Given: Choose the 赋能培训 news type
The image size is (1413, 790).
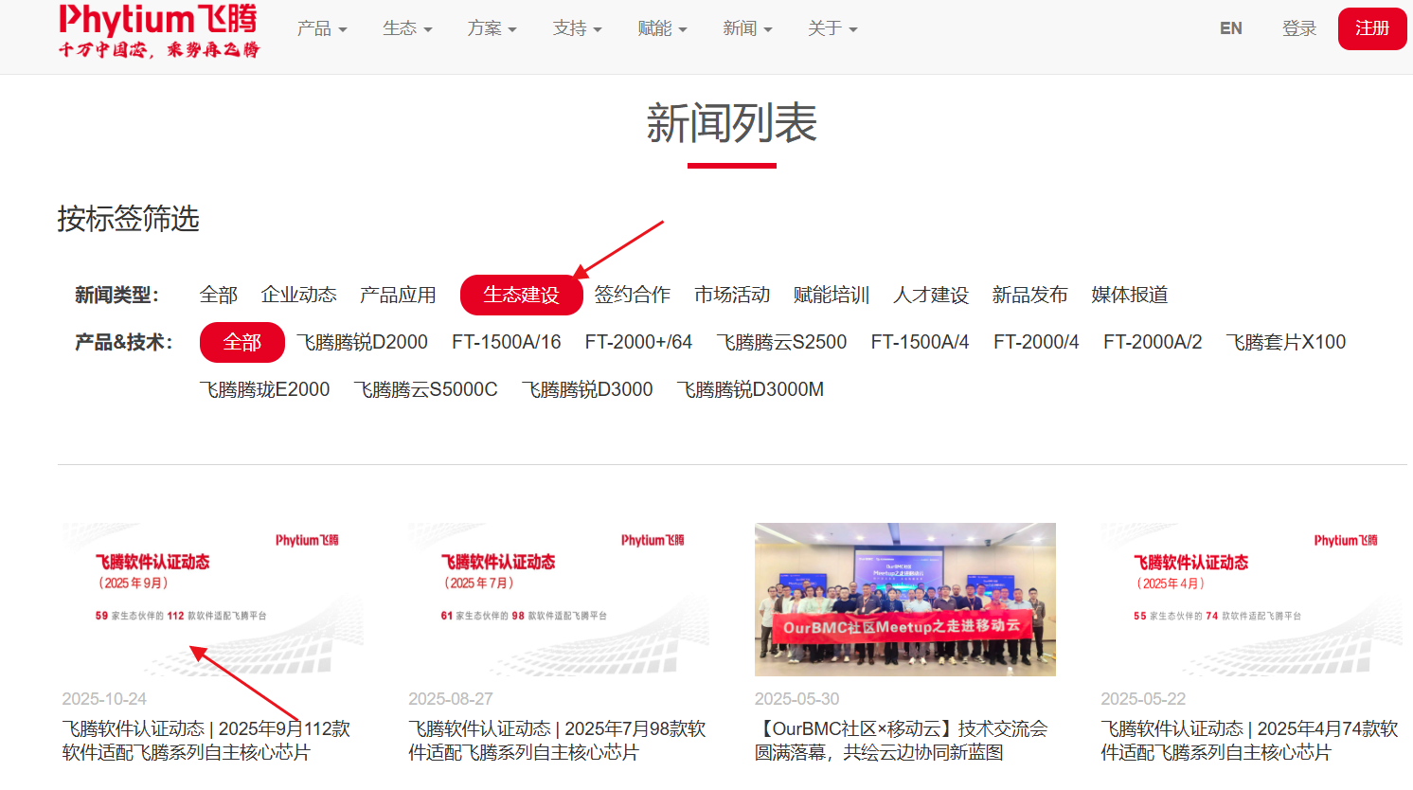Looking at the screenshot, I should point(832,295).
